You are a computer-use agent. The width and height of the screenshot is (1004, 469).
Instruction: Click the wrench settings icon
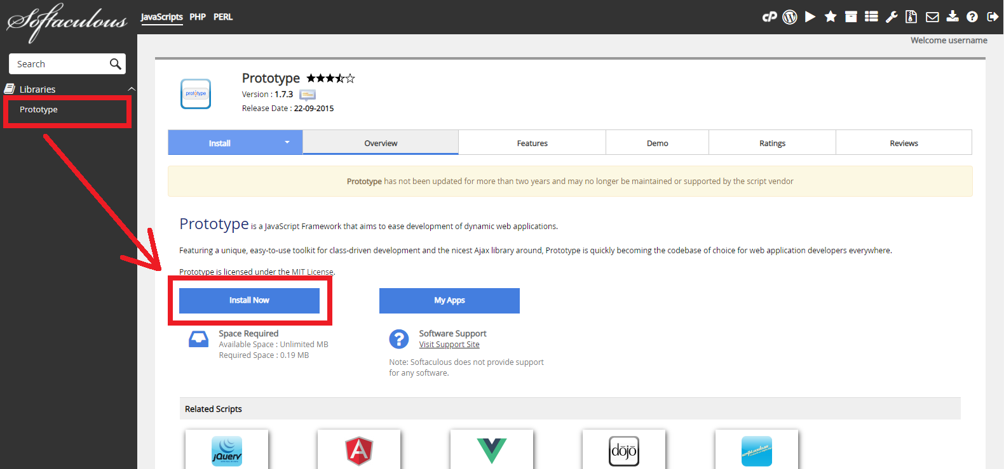(x=892, y=17)
